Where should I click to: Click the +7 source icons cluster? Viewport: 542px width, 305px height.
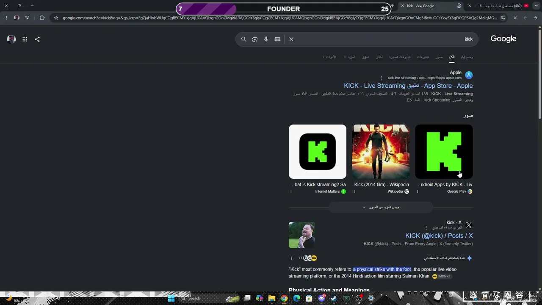pos(308,258)
